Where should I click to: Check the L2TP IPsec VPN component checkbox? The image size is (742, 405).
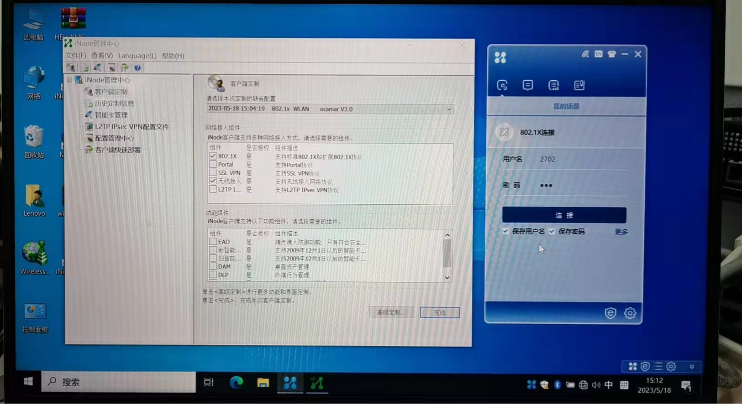click(213, 189)
